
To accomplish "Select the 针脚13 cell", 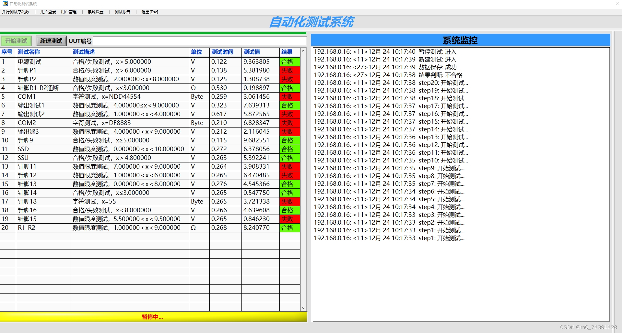I will tap(43, 184).
